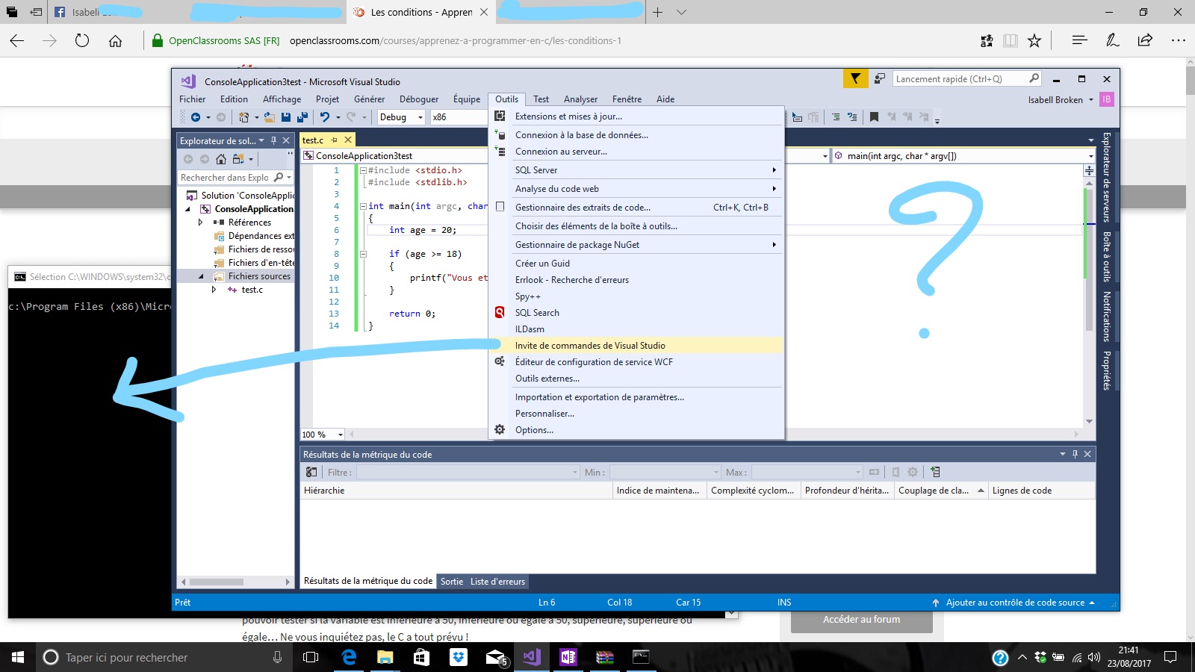Viewport: 1195px width, 672px height.
Task: Select the Save All icon in the toolbar
Action: [x=301, y=117]
